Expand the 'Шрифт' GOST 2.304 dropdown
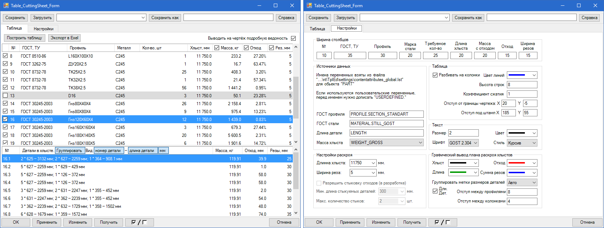 pyautogui.click(x=475, y=143)
